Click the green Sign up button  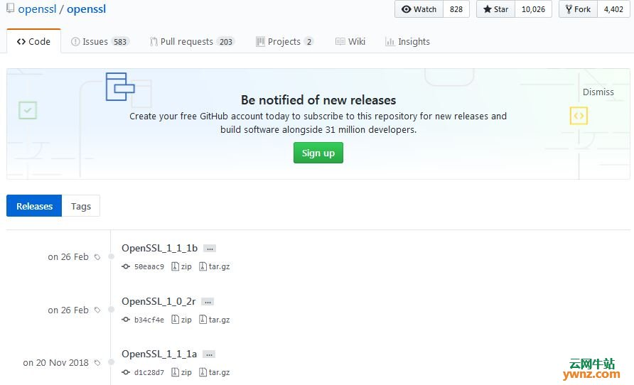318,153
